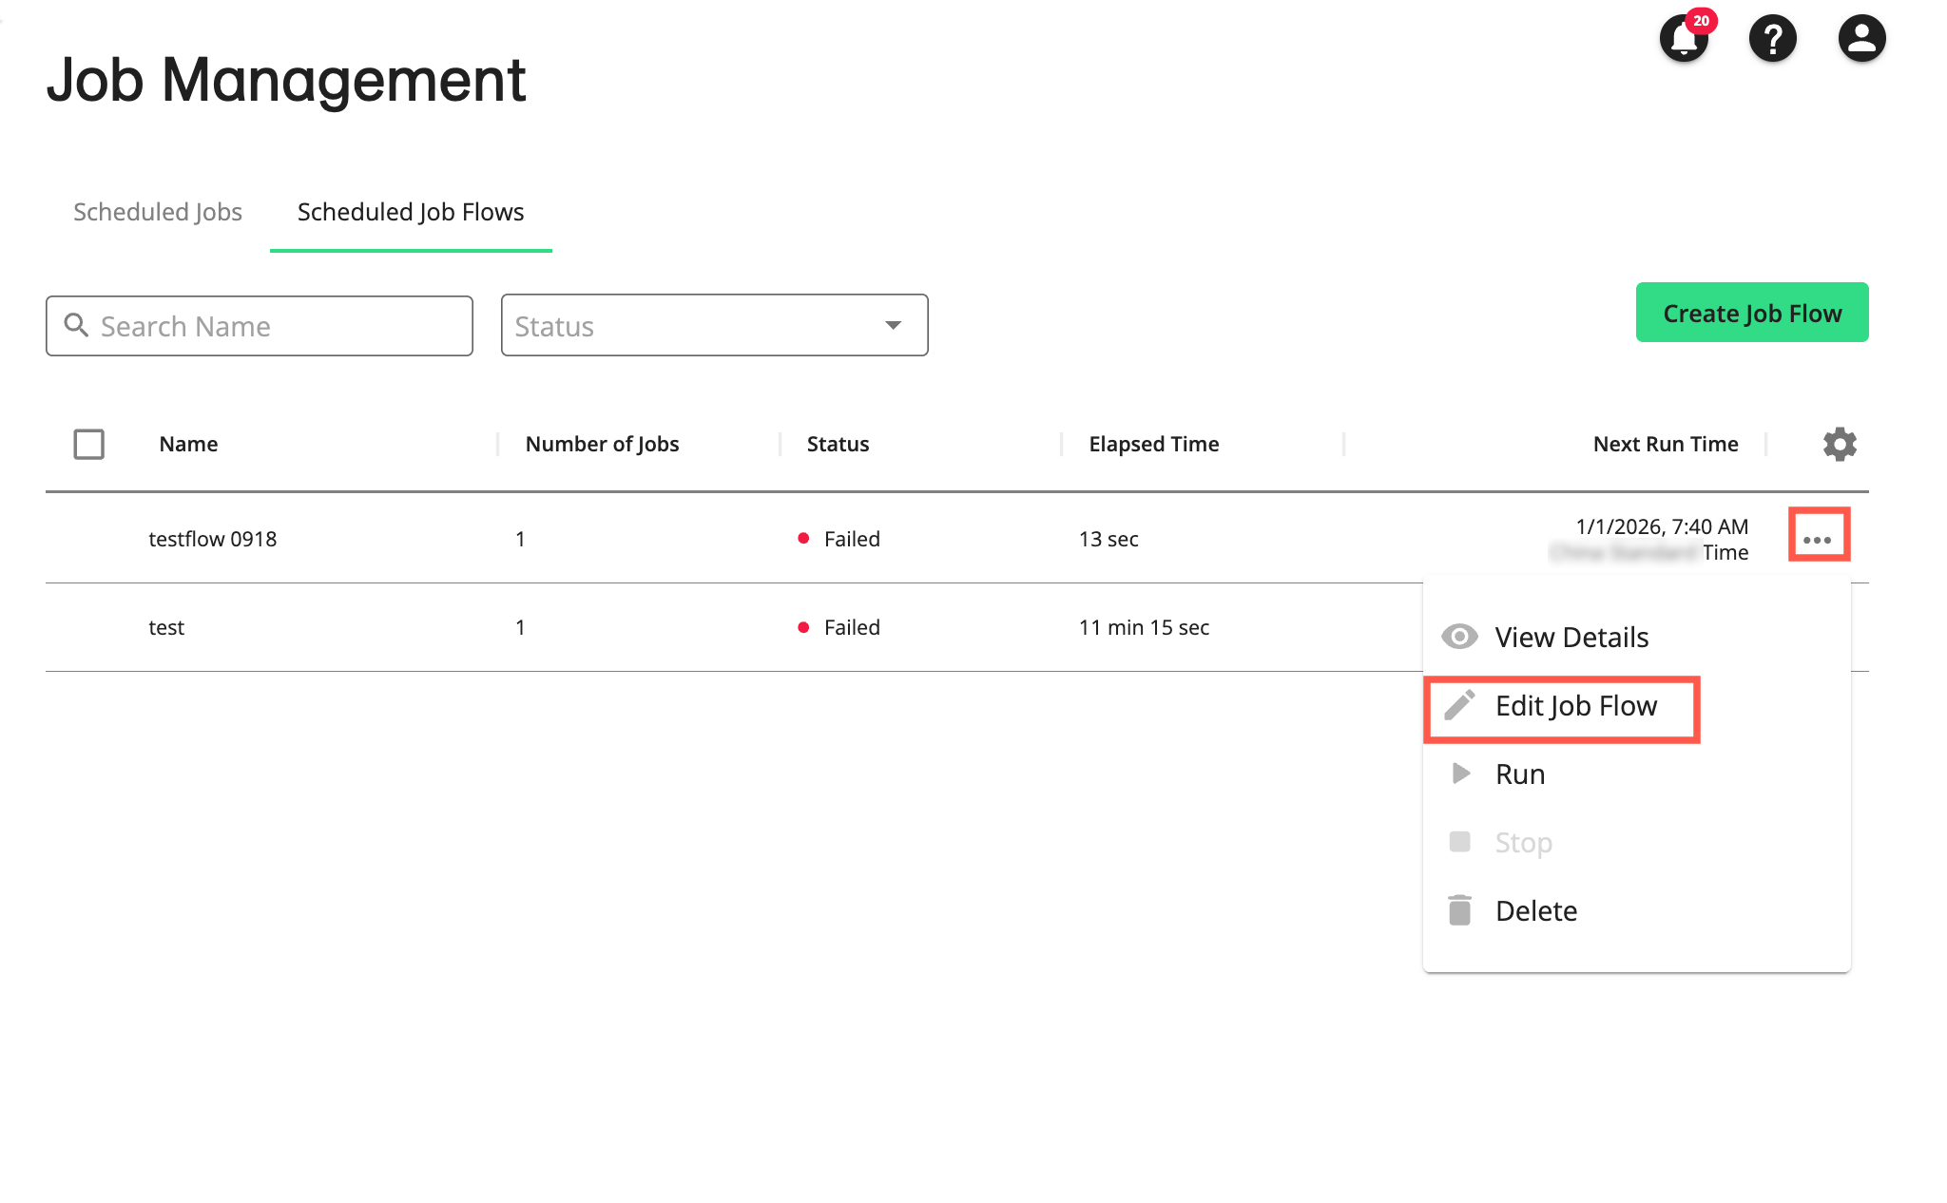This screenshot has height=1203, width=1947.
Task: Expand the Status dropdown arrow
Action: 893,325
